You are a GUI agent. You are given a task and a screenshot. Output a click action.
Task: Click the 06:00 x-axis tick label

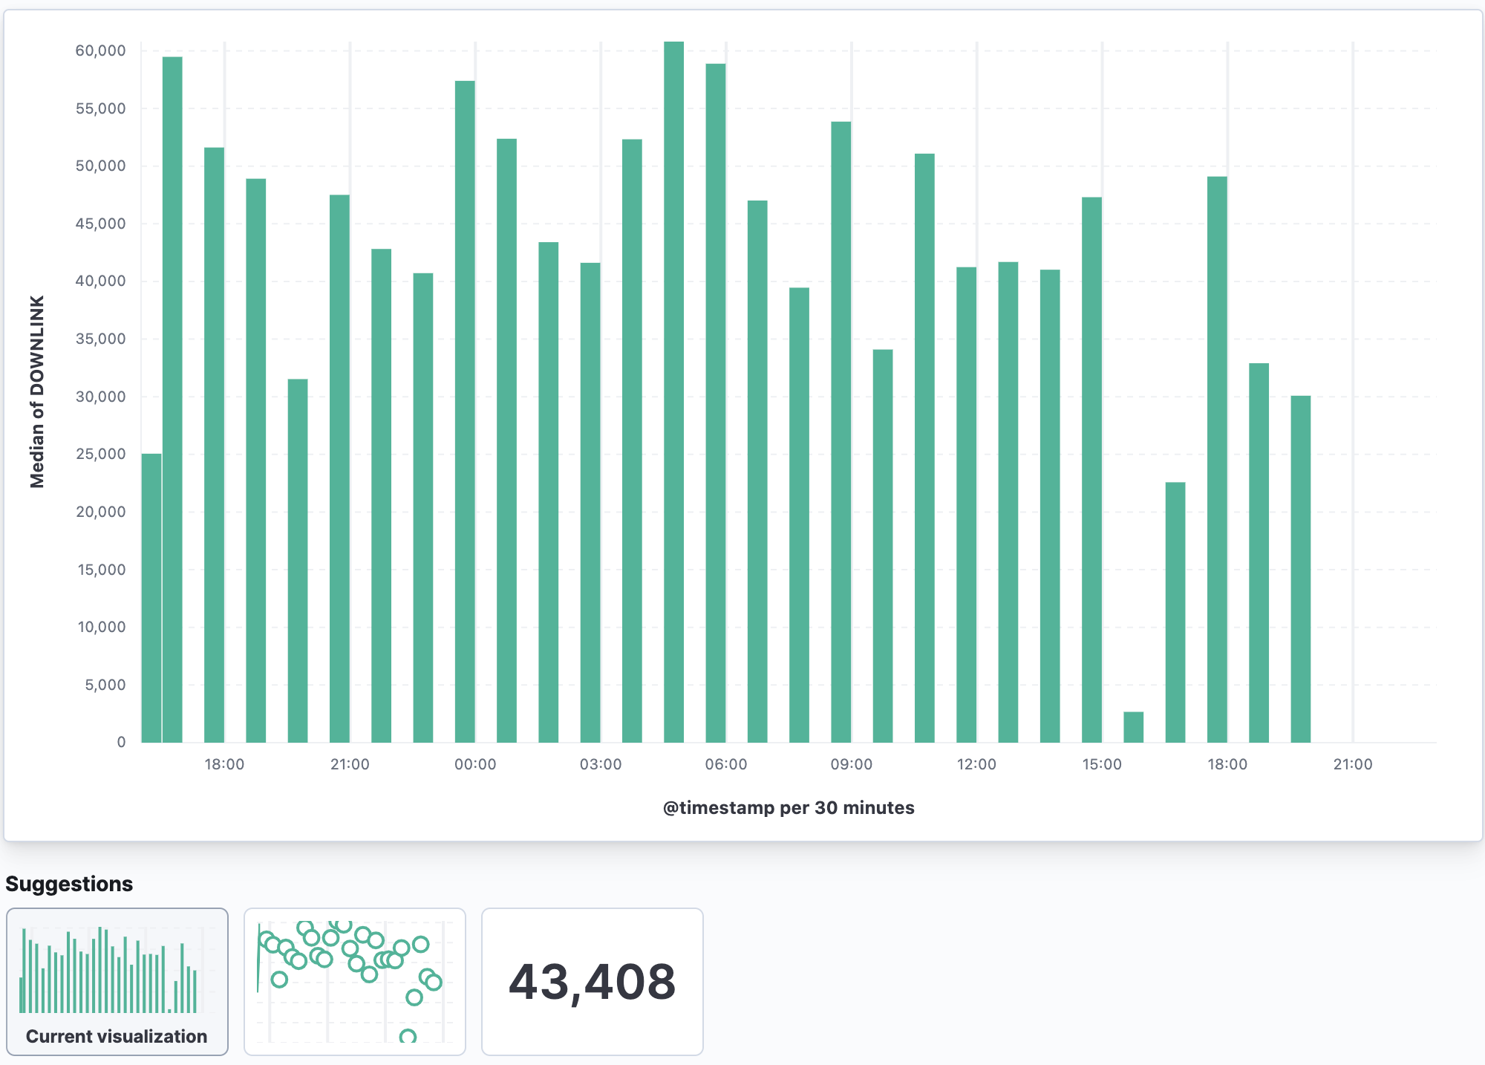click(725, 764)
